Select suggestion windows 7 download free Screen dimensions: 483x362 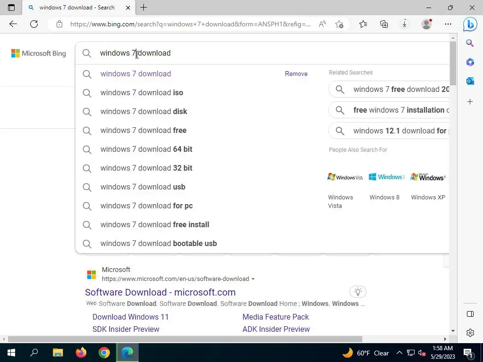[x=143, y=130]
